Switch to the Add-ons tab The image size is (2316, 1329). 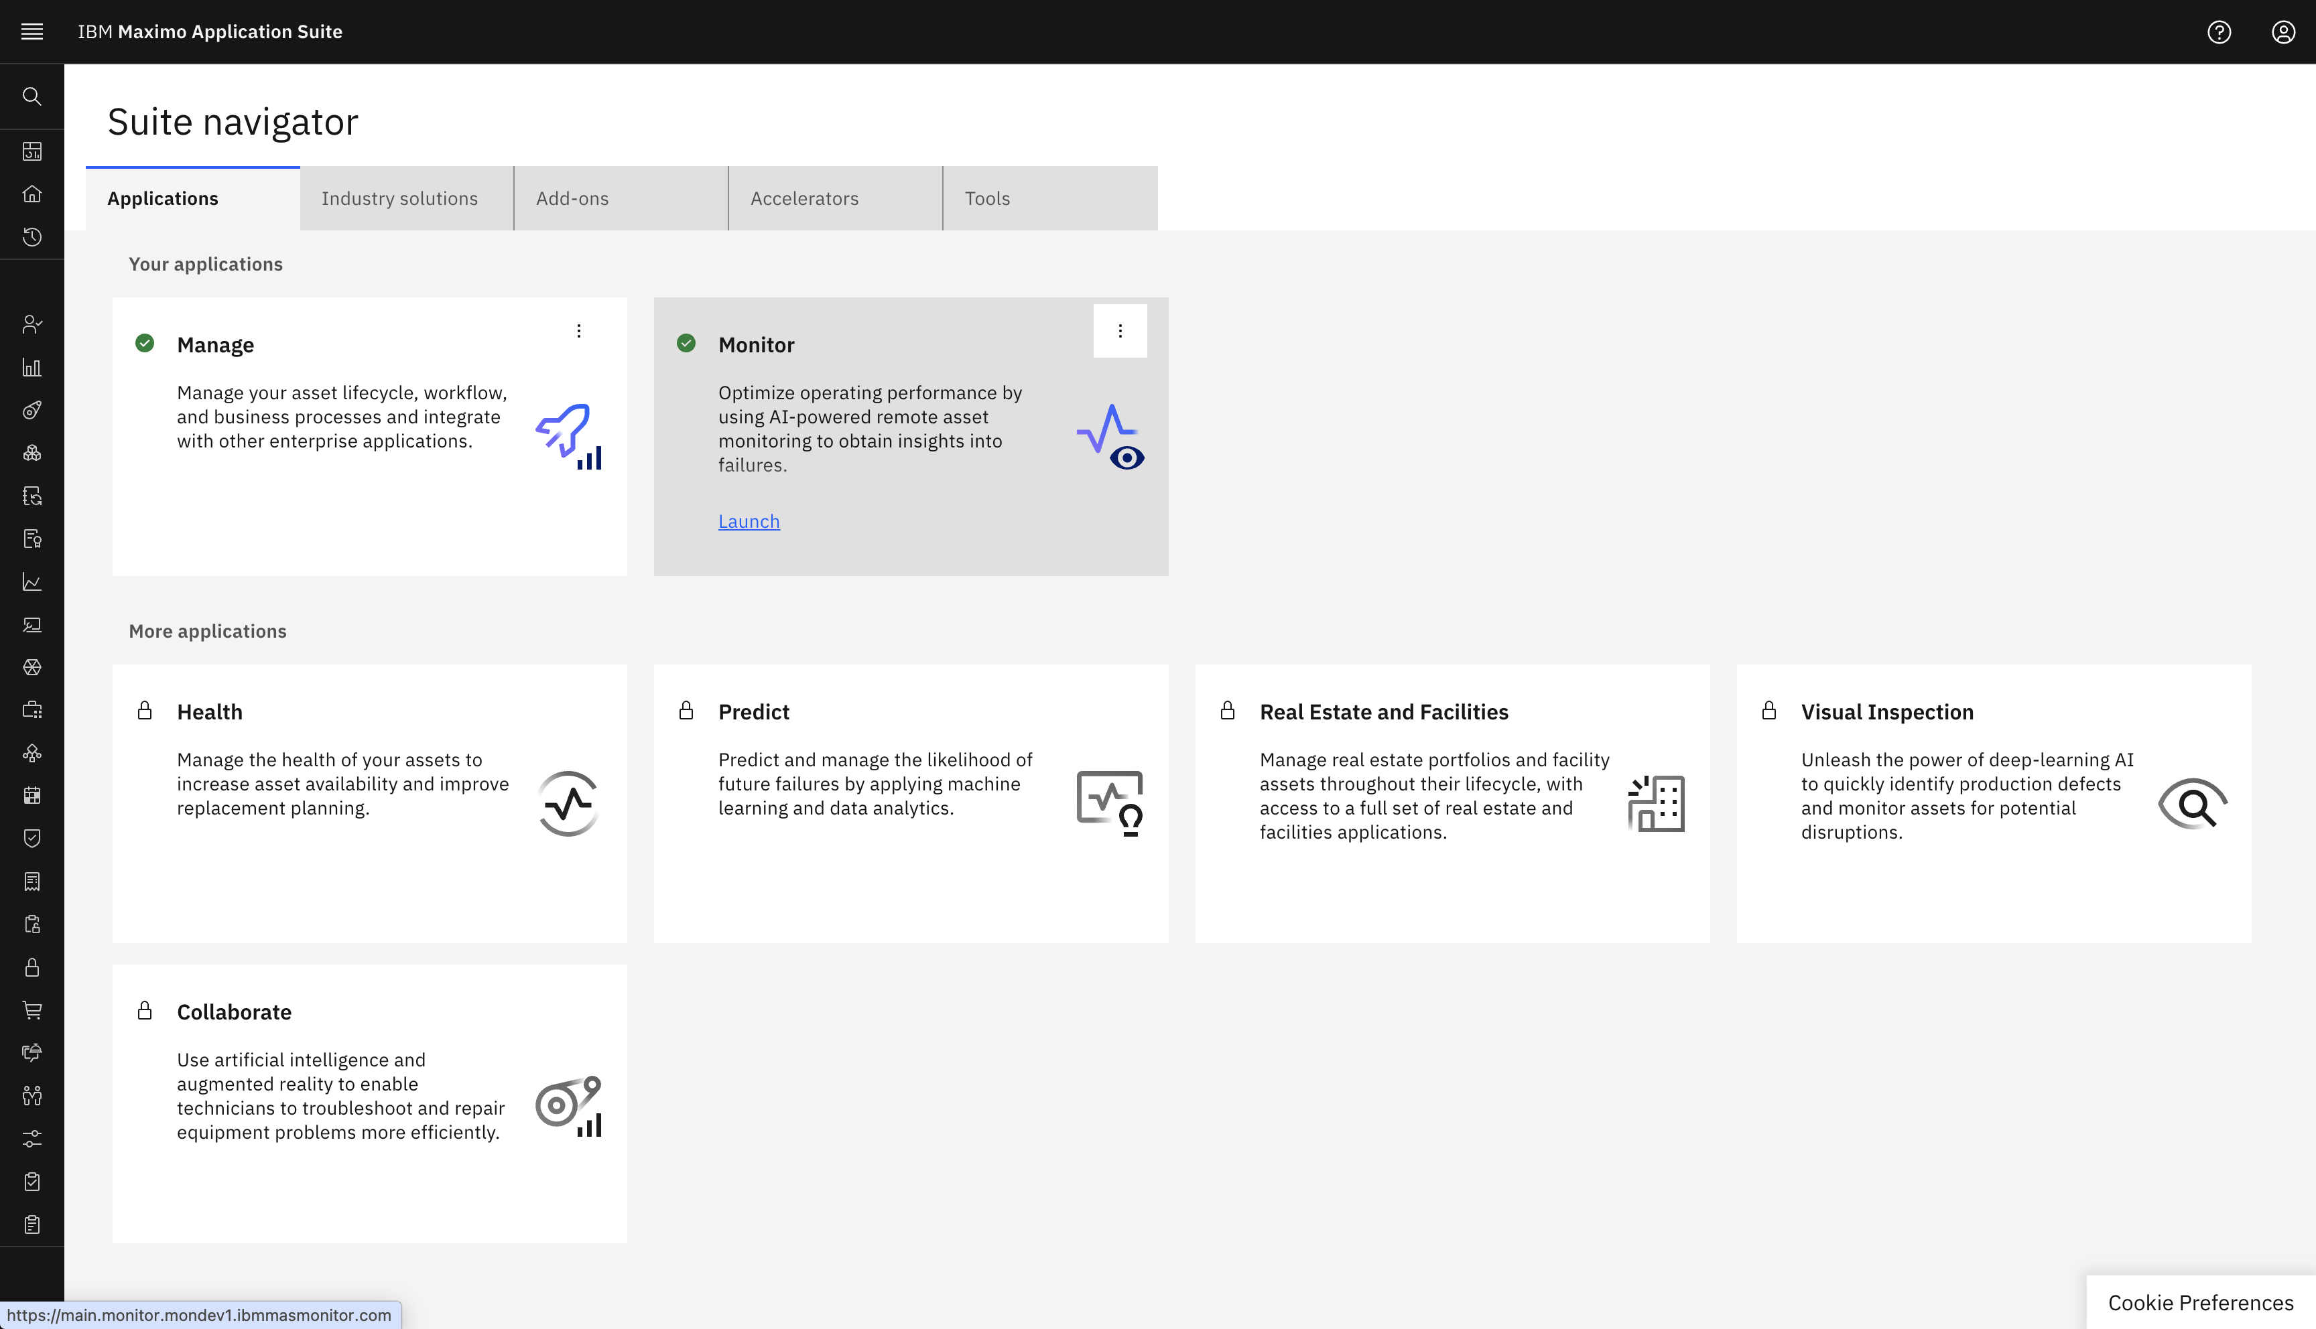(x=622, y=198)
